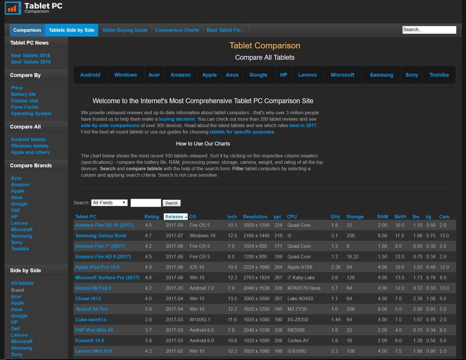
Task: Open All tablets under Side by Side
Action: point(22,283)
